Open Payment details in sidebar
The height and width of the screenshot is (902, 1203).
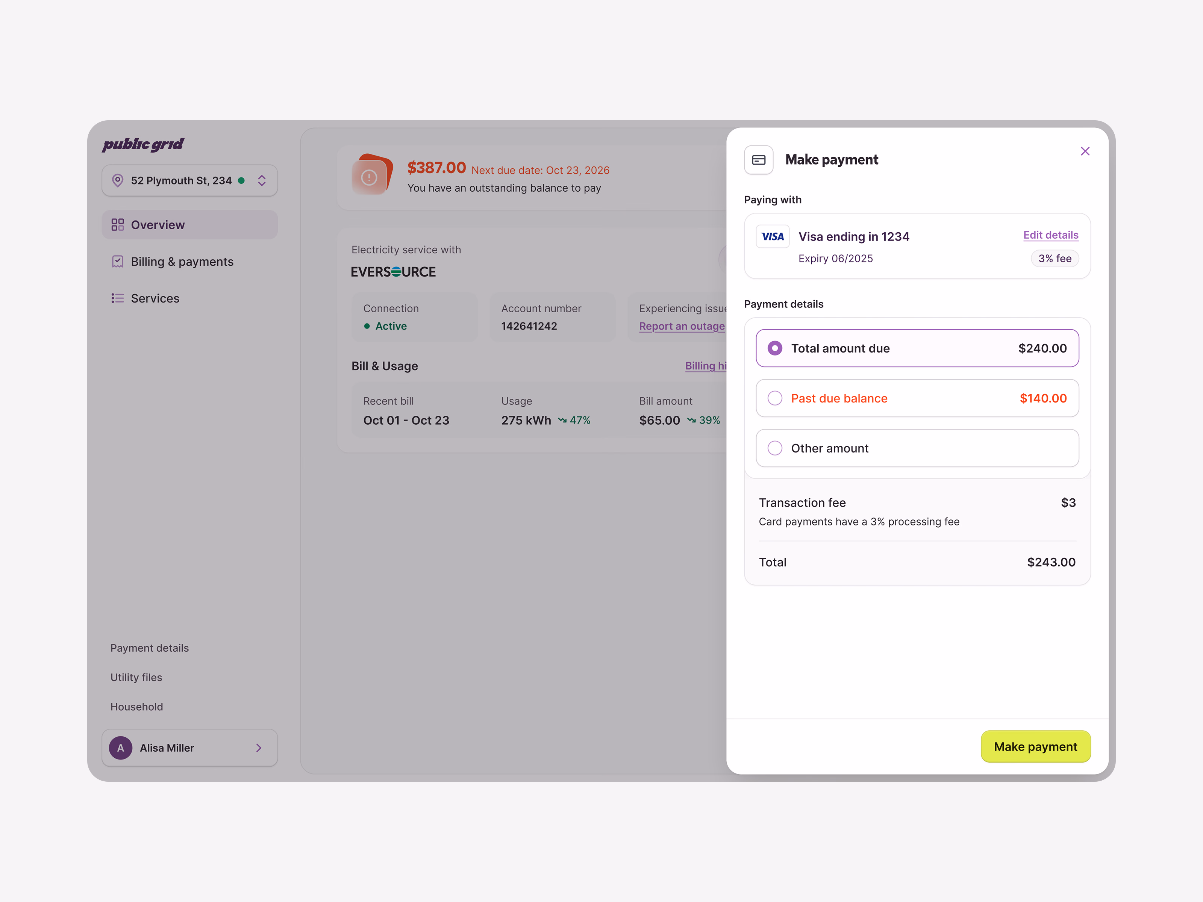150,648
